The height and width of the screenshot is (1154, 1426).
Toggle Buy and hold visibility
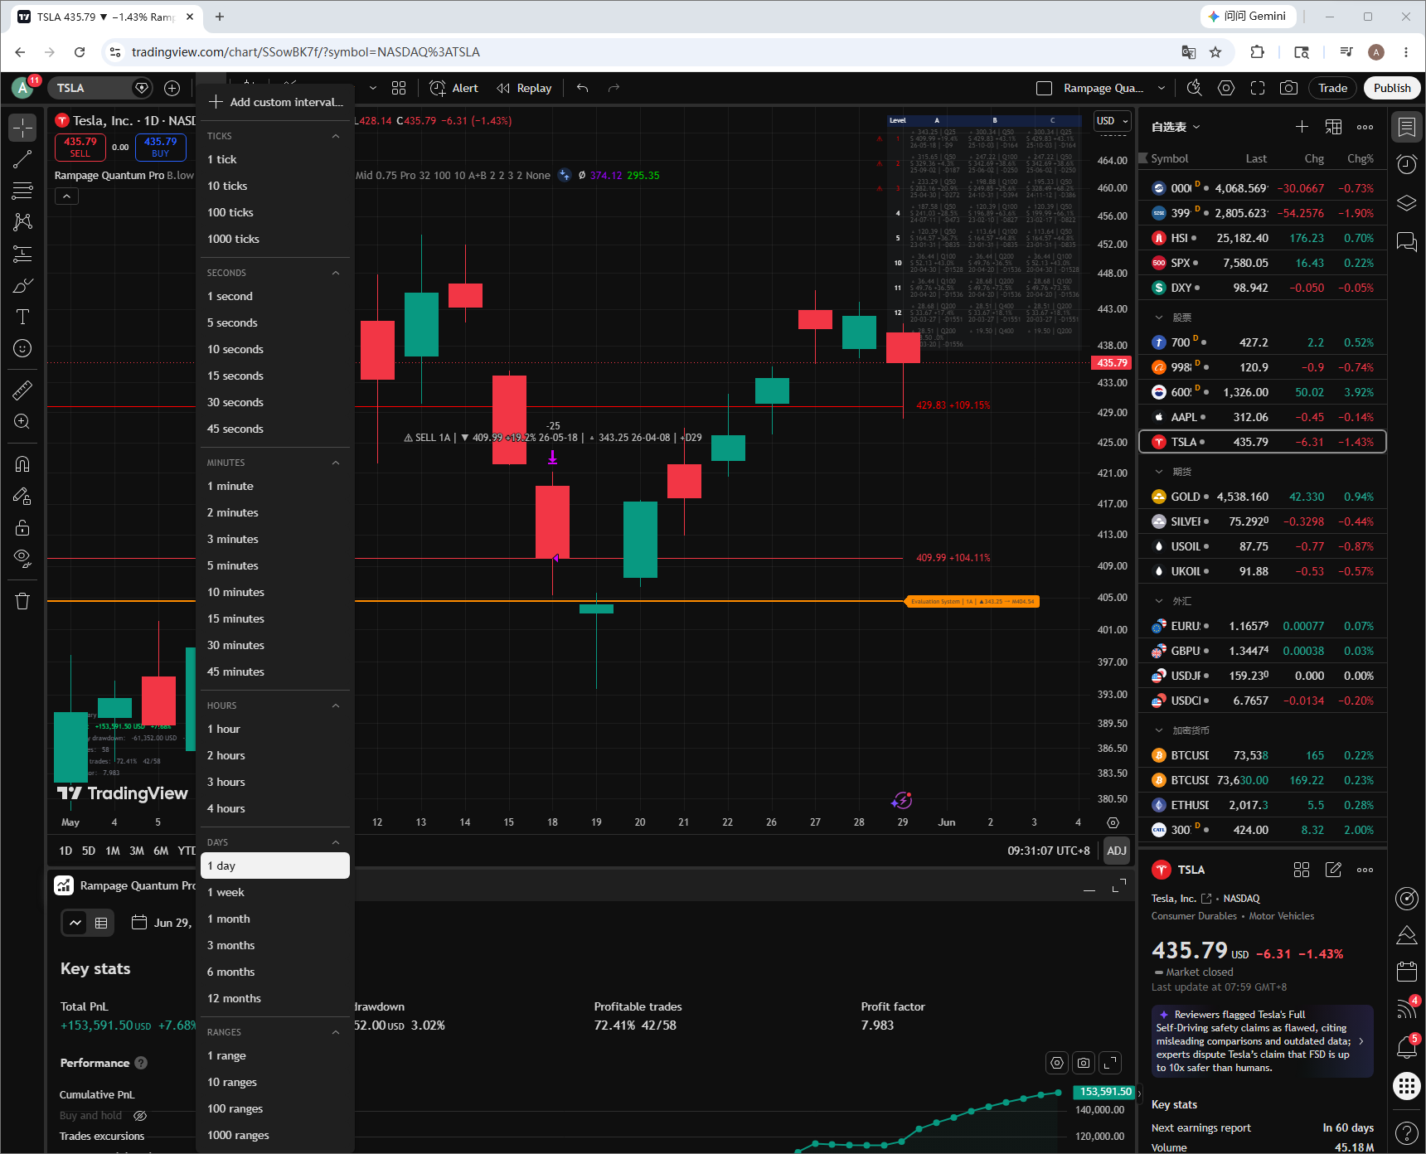[140, 1116]
